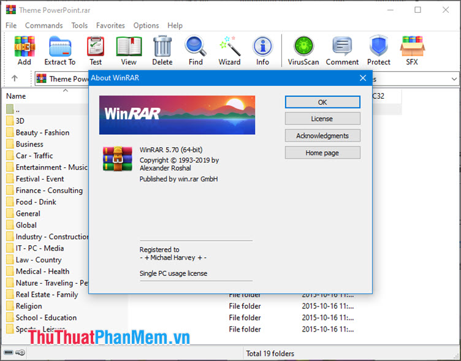This screenshot has height=361, width=461.
Task: Run VirusScan on archive
Action: 303,50
